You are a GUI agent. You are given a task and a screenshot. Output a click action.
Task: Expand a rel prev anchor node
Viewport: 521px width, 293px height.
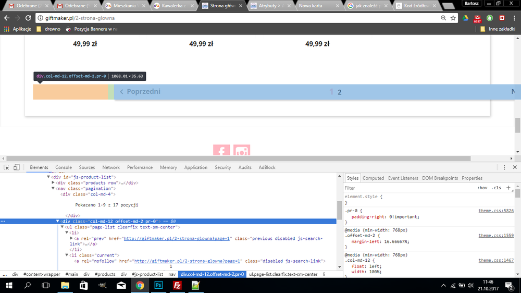(71, 238)
